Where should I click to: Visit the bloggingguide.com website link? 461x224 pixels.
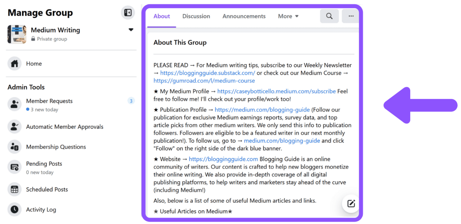223,159
